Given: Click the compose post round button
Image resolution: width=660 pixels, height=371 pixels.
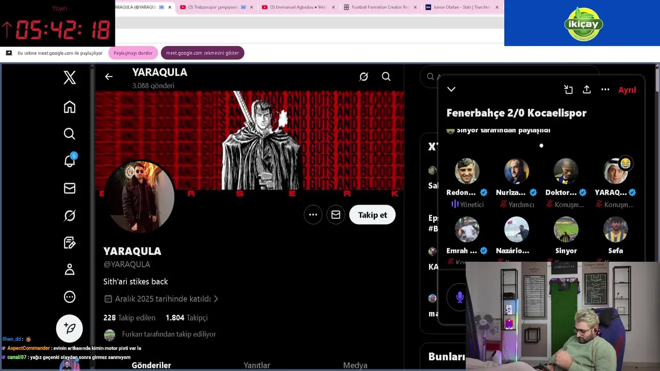Looking at the screenshot, I should [70, 328].
